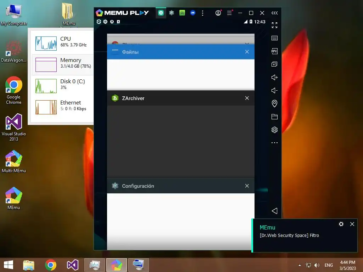Select Google Chrome desktop shortcut
363x272 pixels.
[14, 90]
